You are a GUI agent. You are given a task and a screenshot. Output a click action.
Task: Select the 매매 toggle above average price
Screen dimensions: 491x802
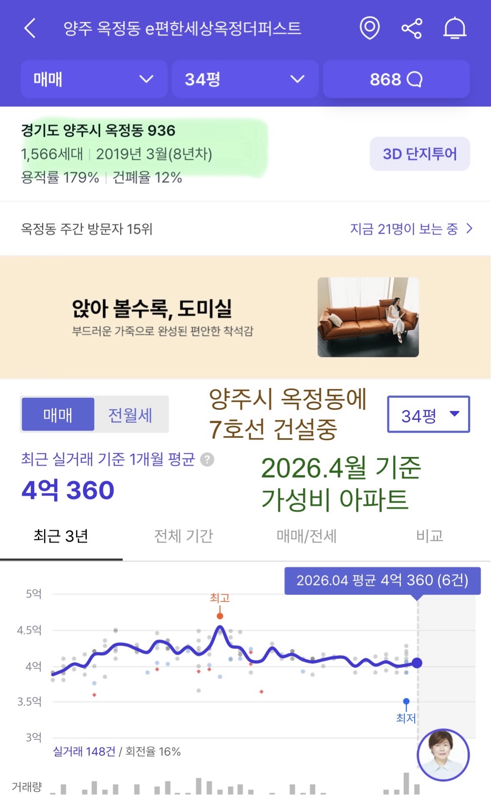coord(58,414)
